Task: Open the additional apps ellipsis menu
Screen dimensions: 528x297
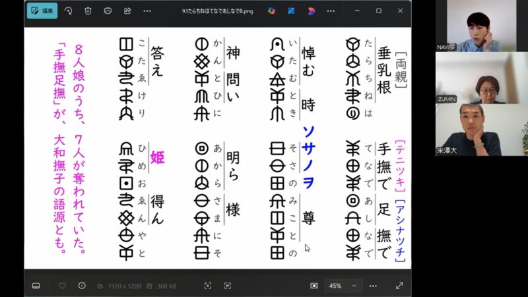Action: point(331,11)
